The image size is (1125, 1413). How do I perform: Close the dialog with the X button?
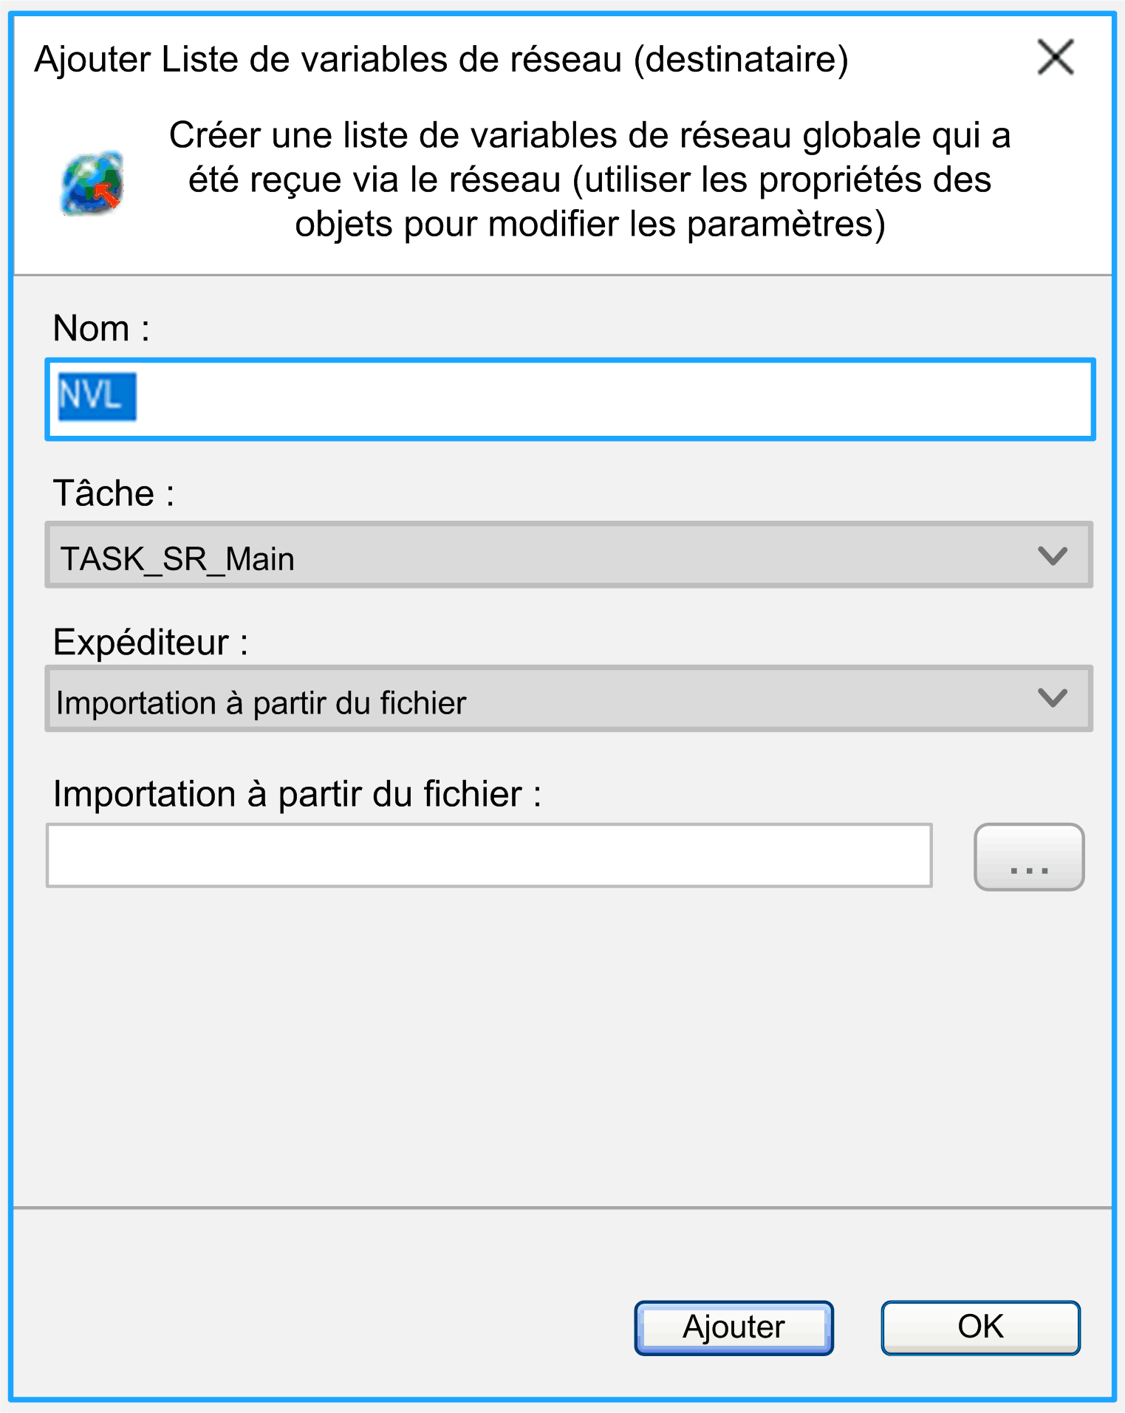[x=1055, y=58]
